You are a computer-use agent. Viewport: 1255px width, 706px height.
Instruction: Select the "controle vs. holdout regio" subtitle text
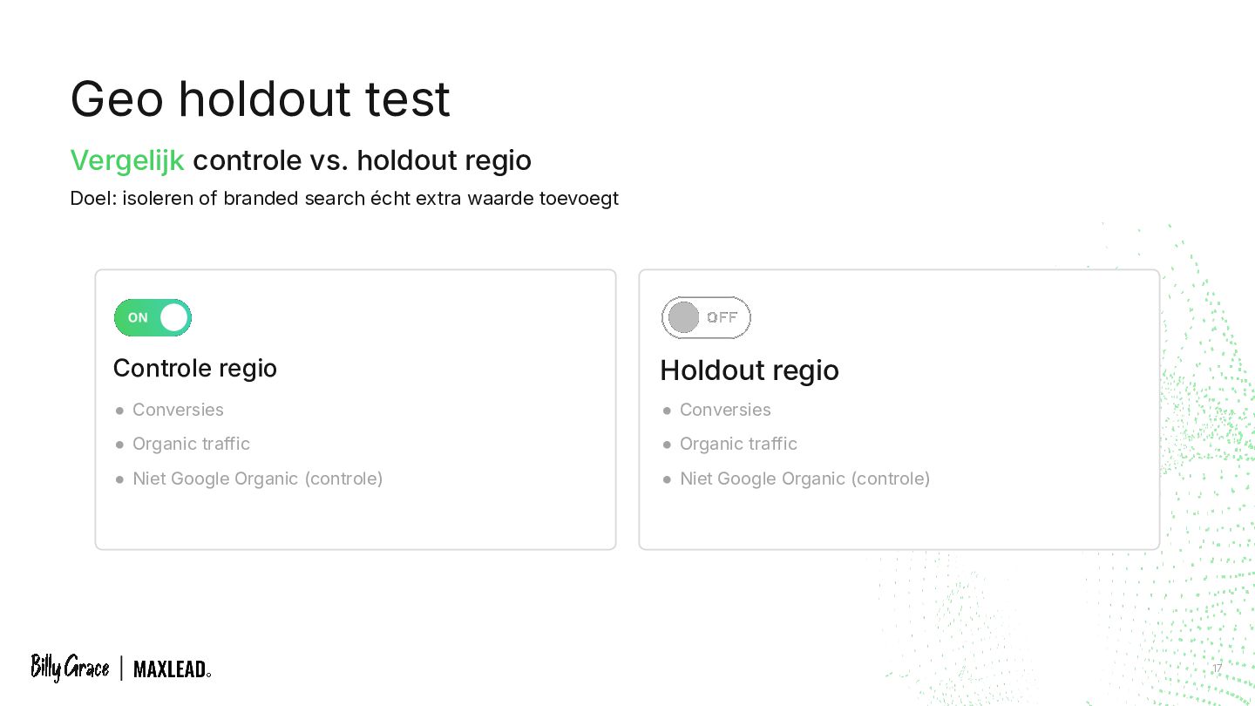tap(362, 160)
